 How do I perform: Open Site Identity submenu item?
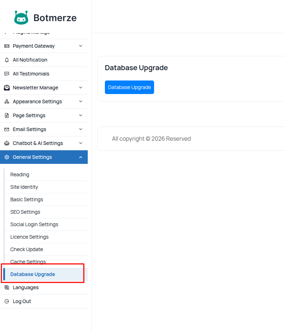(24, 187)
